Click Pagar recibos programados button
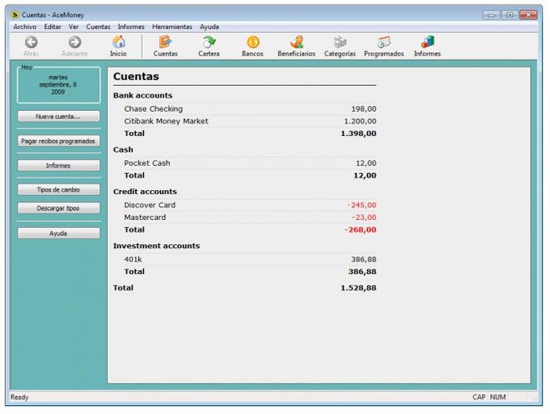The width and height of the screenshot is (550, 414). [x=58, y=141]
